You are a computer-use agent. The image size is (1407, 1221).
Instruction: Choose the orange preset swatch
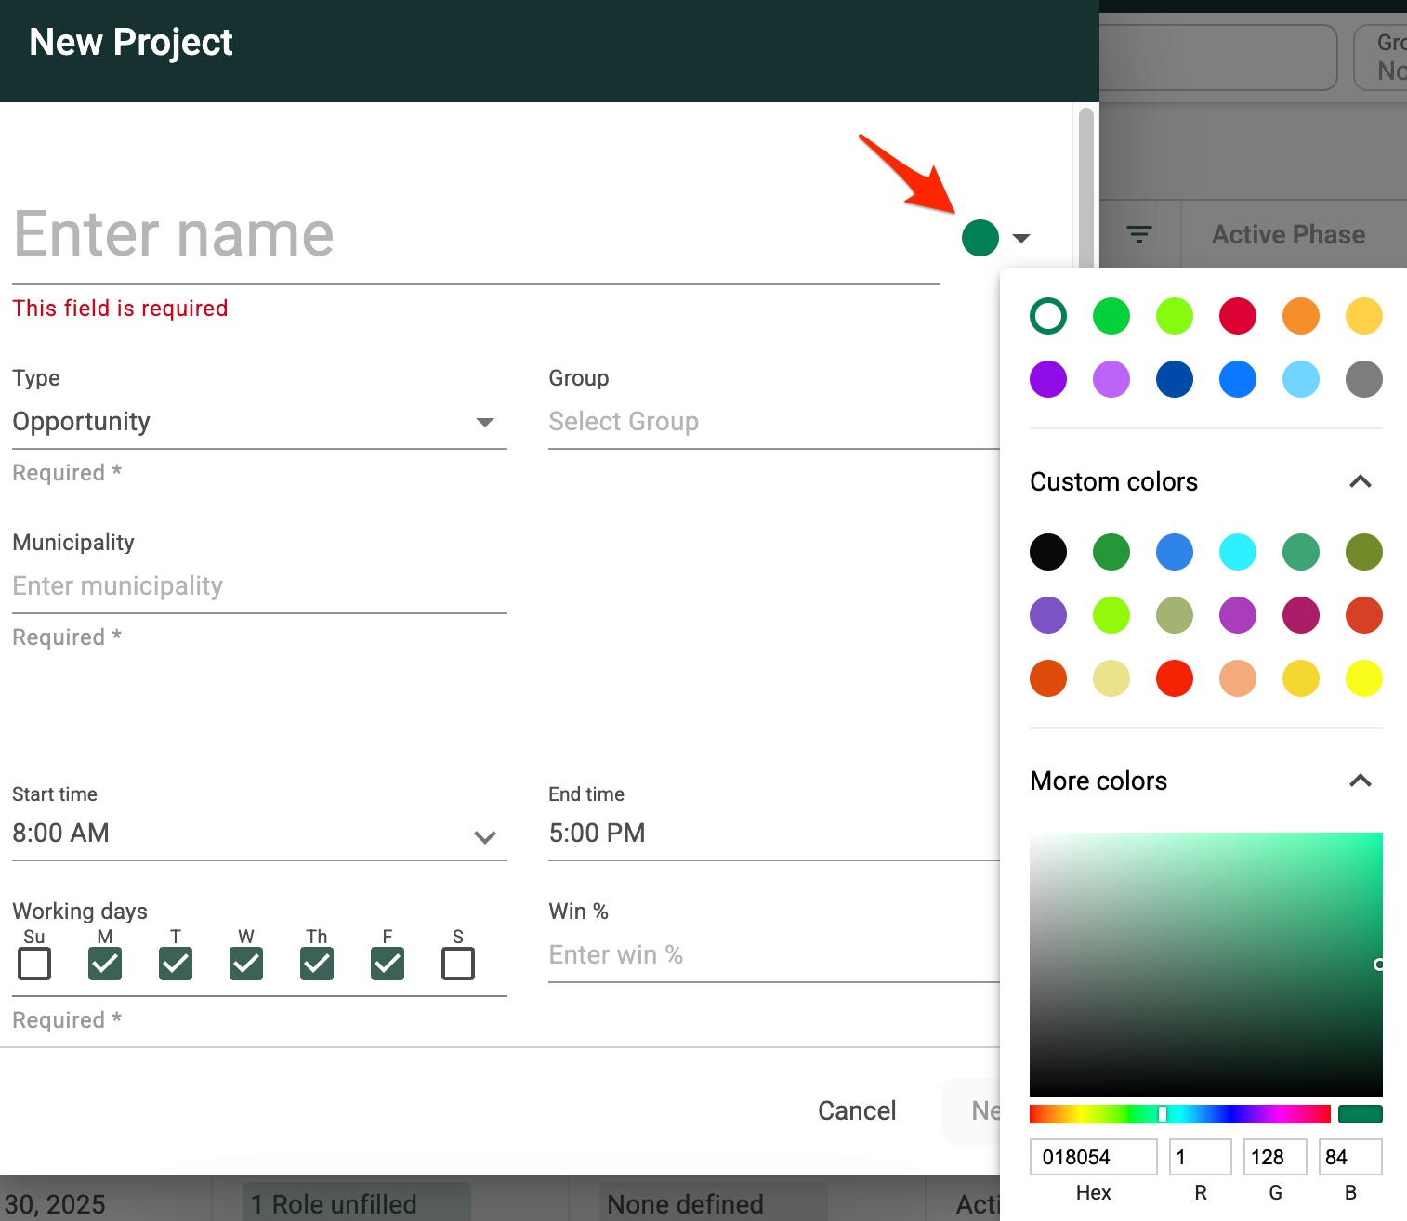pos(1301,316)
